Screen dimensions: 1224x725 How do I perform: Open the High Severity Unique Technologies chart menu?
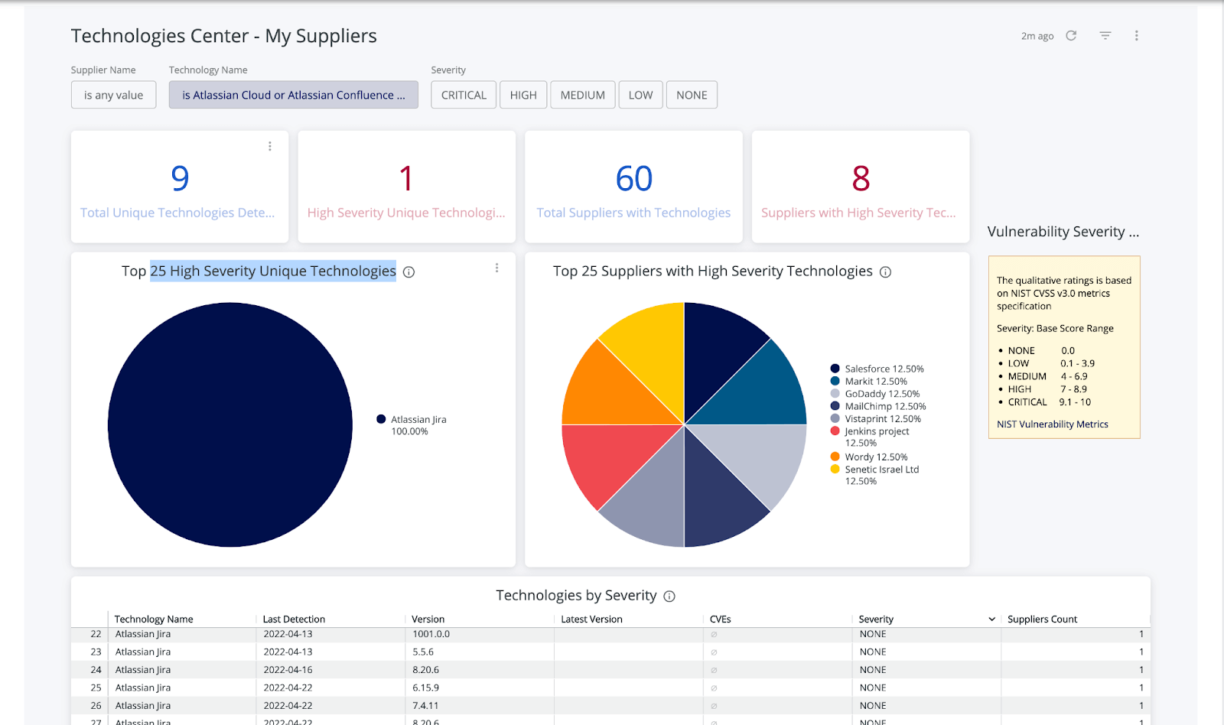coord(496,268)
